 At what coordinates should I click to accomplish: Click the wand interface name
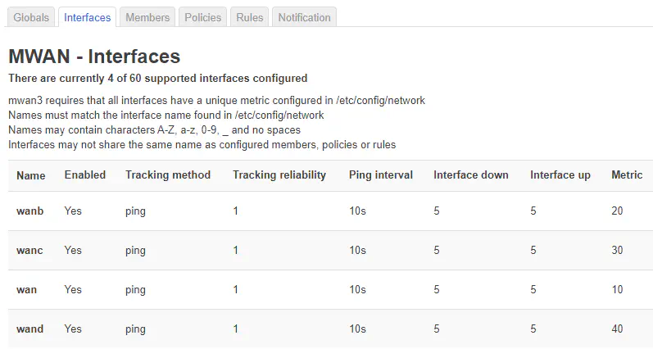point(30,329)
